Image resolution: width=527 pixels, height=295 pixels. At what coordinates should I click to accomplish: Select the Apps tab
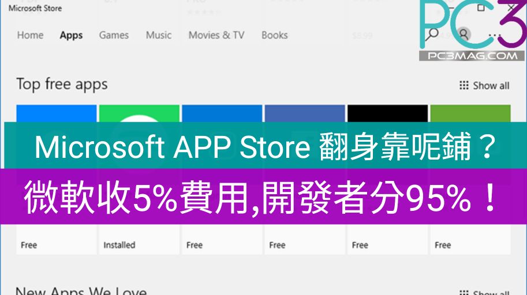(71, 35)
